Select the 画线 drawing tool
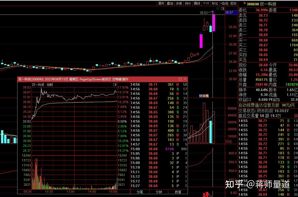This screenshot has width=298, height=197. click(197, 3)
